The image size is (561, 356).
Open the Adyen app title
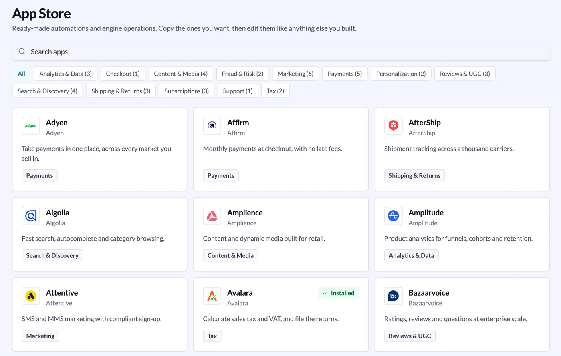pos(57,123)
